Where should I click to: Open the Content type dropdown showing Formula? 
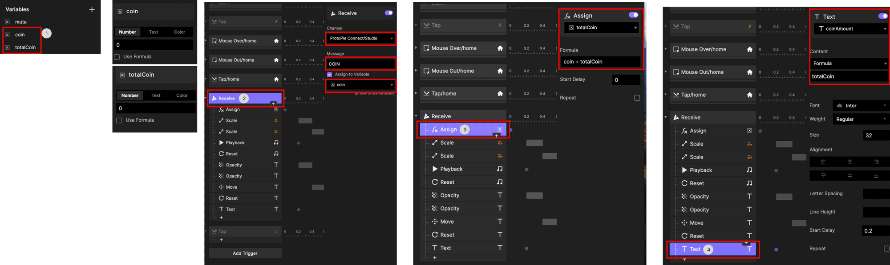849,63
